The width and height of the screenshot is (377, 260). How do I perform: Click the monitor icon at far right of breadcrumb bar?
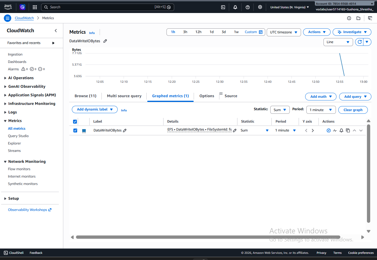pos(370,18)
